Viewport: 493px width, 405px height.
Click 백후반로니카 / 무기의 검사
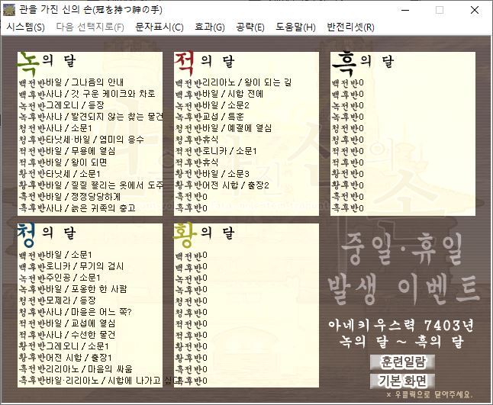(x=71, y=266)
